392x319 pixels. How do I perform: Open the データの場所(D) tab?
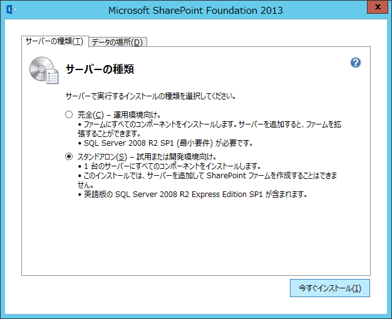(117, 43)
